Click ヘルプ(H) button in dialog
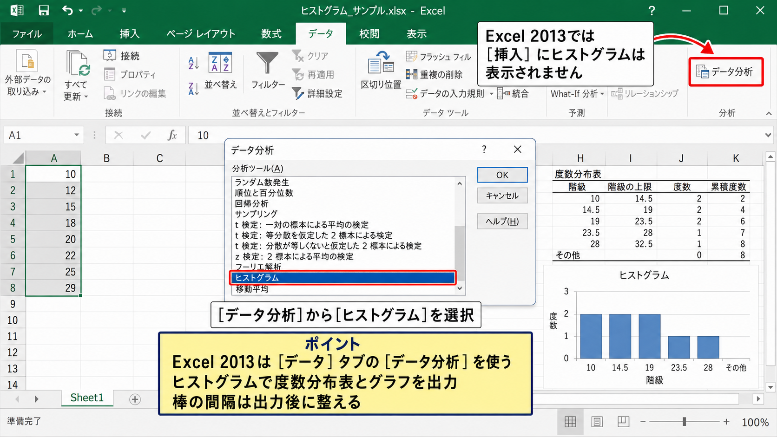The height and width of the screenshot is (437, 777). [x=502, y=221]
